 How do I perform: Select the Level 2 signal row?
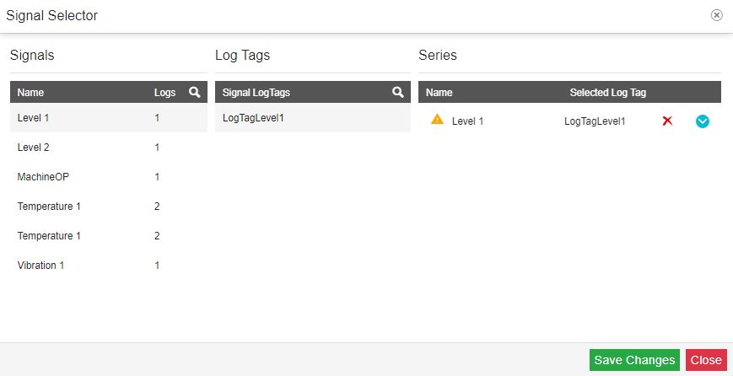(x=109, y=148)
